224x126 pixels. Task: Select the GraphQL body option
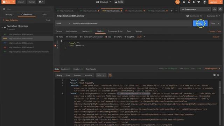125,37
